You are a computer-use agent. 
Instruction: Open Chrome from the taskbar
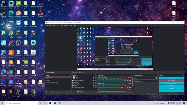coord(60,103)
